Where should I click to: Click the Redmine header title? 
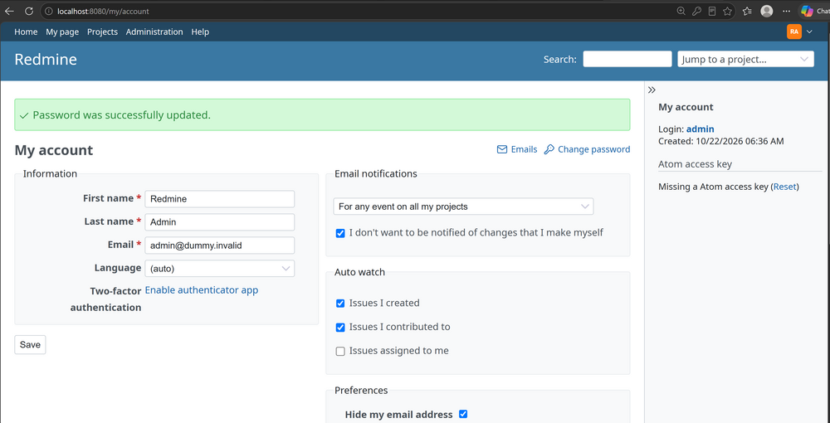click(46, 59)
